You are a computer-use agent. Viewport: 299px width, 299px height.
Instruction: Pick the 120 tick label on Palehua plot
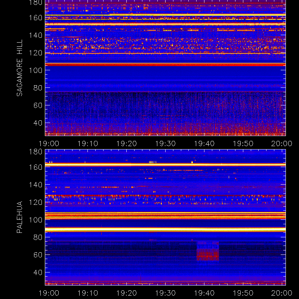[x=36, y=202]
